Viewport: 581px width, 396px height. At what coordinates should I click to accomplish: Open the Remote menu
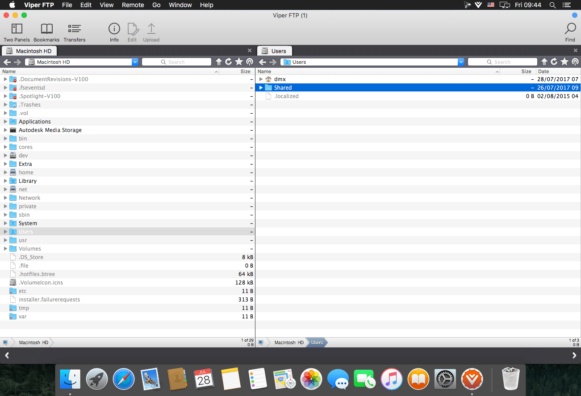coord(133,5)
